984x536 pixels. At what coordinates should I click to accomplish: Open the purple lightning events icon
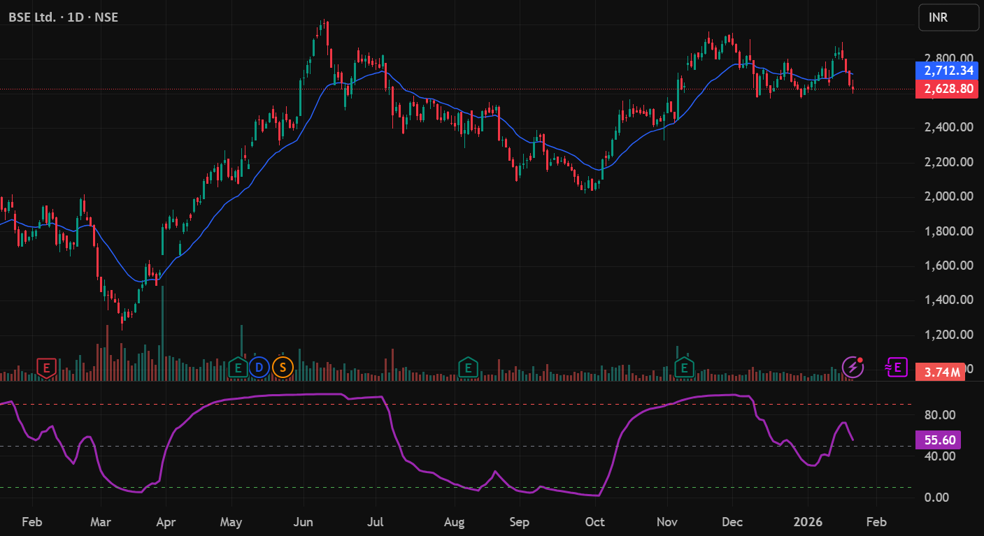pyautogui.click(x=852, y=367)
